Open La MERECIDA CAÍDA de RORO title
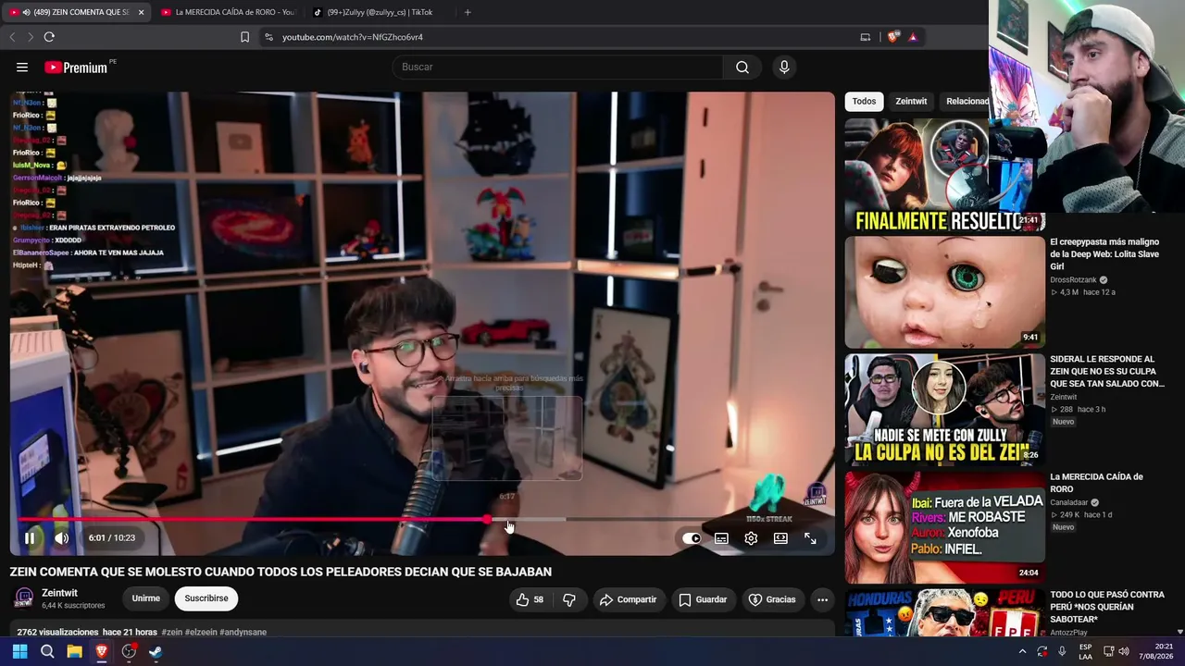The image size is (1185, 666). click(1096, 483)
